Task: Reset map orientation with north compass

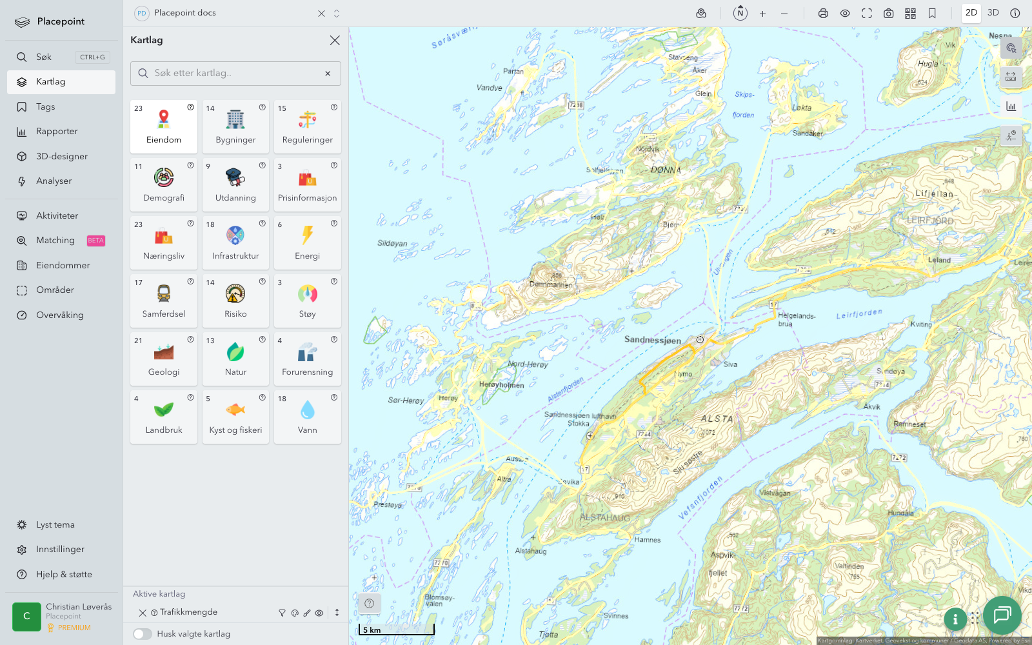Action: coord(740,13)
